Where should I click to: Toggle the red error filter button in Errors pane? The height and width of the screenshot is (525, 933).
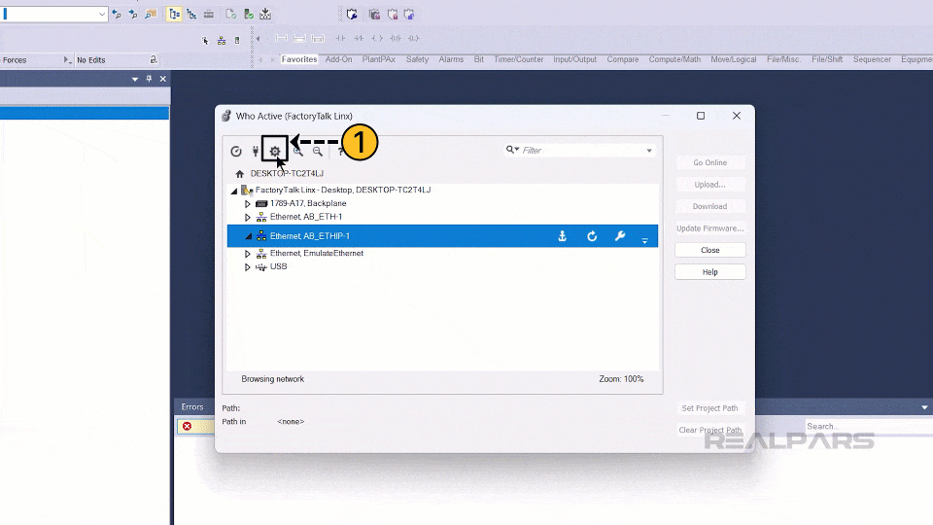click(187, 426)
